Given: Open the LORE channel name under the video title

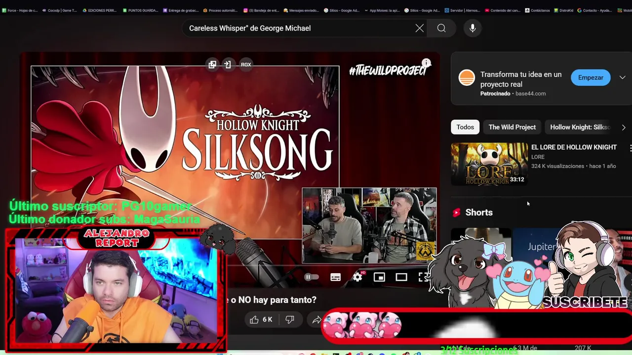Looking at the screenshot, I should click(538, 157).
